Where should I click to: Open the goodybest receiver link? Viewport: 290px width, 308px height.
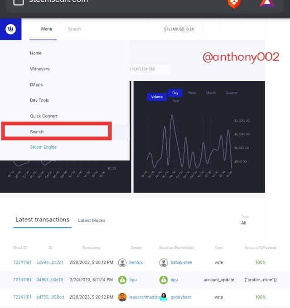[x=181, y=297]
